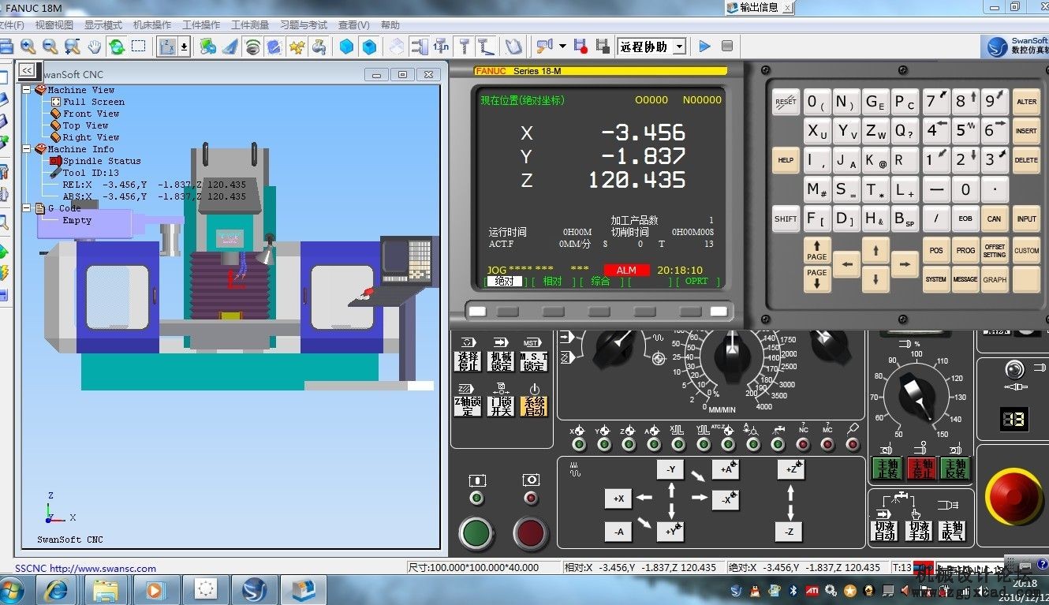Click the collapse panel << button
Image resolution: width=1049 pixels, height=605 pixels.
[27, 70]
